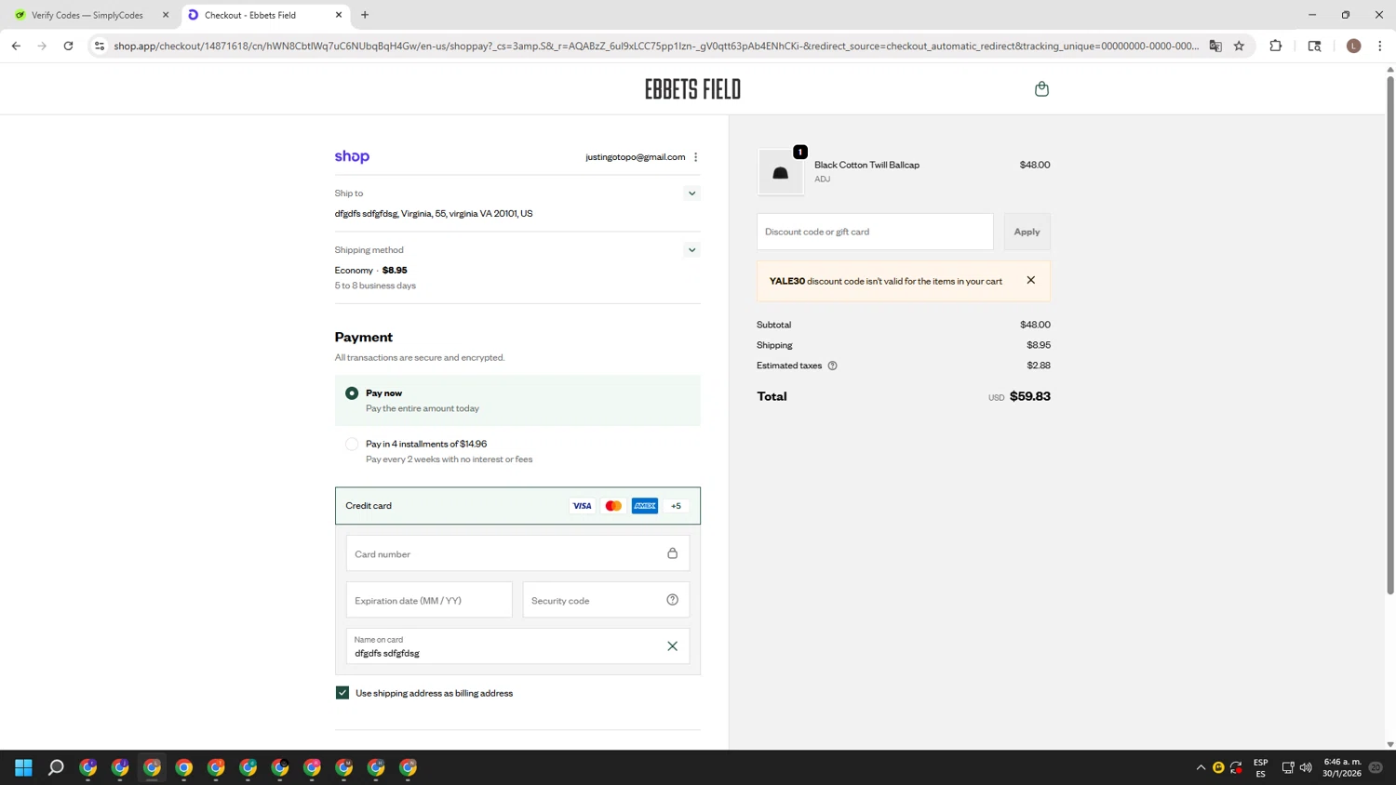1396x785 pixels.
Task: Open the taskbar clock and date
Action: pos(1342,767)
